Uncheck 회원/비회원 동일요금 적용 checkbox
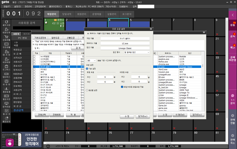 click(x=122, y=87)
